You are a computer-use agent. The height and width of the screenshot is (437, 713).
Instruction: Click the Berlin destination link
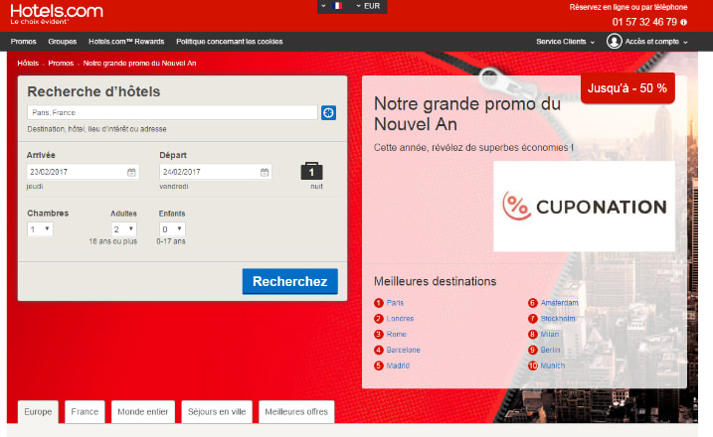550,350
